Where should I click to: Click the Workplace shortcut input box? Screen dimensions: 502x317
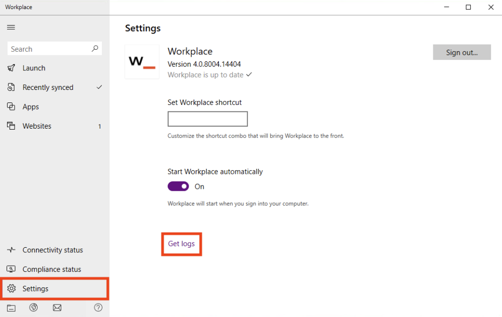click(207, 119)
